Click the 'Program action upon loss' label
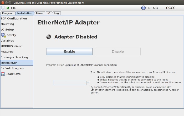This screenshot has width=184, height=116. (82, 65)
